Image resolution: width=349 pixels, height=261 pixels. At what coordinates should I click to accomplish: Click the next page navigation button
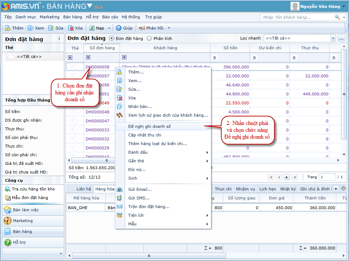[x=286, y=177]
